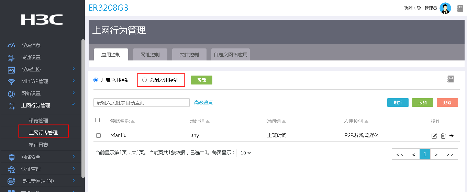Open the help notebook icon beside 确定
This screenshot has height=192, width=467.
450,79
